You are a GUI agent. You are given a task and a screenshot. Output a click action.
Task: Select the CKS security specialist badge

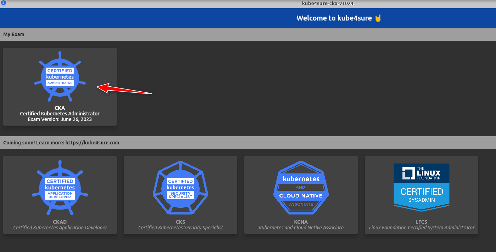[180, 187]
